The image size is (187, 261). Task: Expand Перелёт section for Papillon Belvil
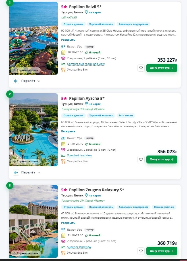click(x=27, y=81)
